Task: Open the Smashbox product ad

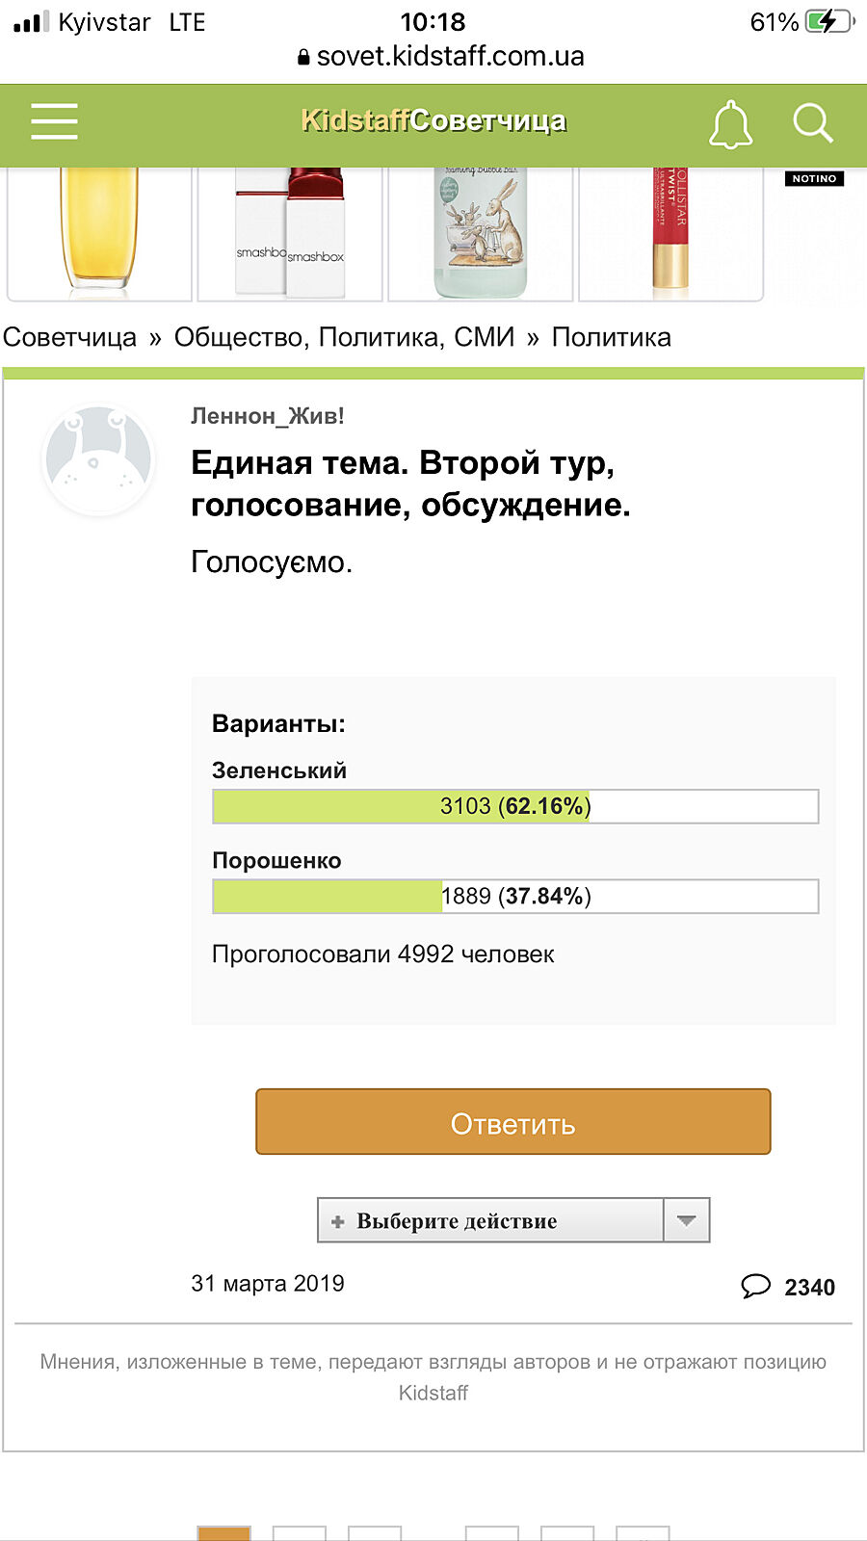Action: point(290,233)
